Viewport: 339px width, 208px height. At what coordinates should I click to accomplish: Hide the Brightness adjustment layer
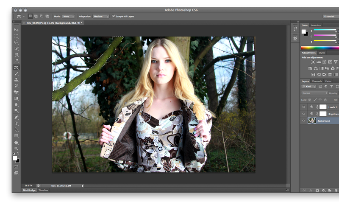pyautogui.click(x=303, y=114)
